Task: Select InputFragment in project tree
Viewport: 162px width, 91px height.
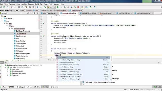Action: (x=21, y=36)
